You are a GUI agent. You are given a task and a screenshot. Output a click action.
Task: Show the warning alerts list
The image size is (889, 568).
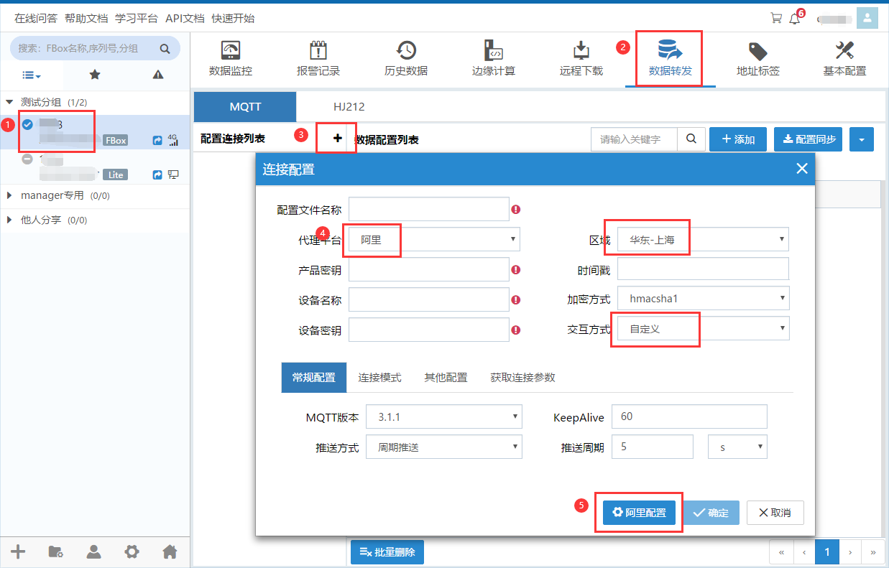point(158,75)
